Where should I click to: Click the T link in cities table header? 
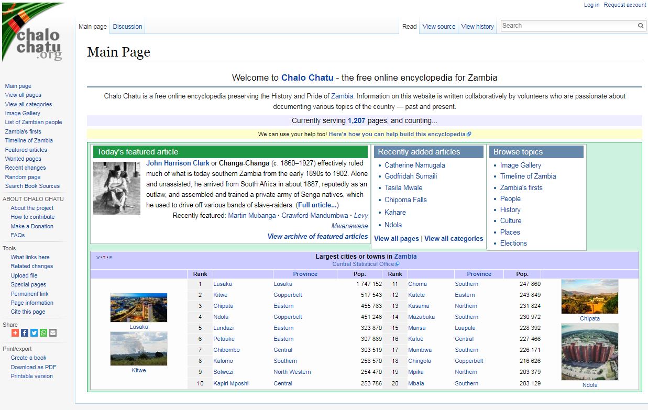[104, 257]
